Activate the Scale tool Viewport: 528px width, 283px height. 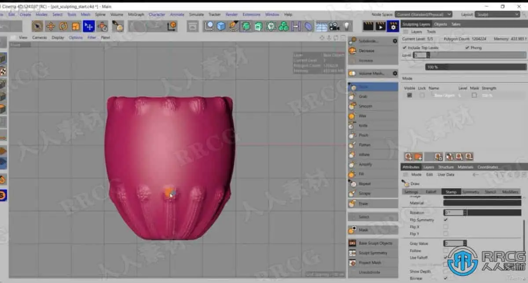tap(76, 26)
